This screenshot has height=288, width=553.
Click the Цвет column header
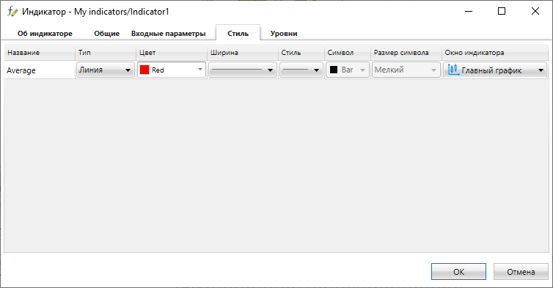172,53
